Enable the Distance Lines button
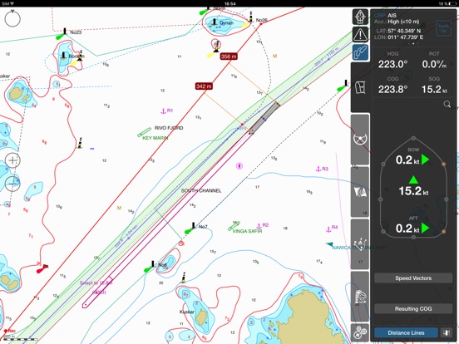This screenshot has height=344, width=459. click(x=406, y=332)
